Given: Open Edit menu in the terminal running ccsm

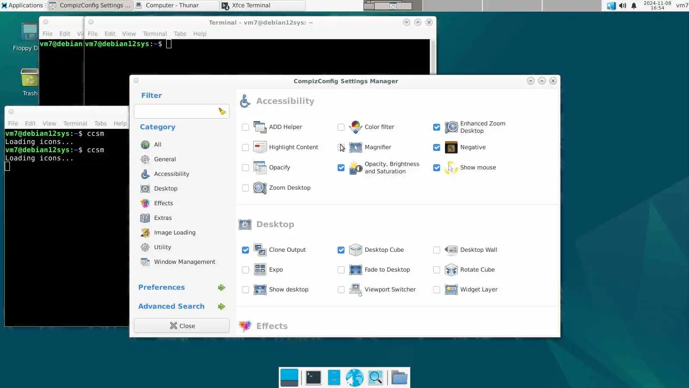Looking at the screenshot, I should [x=30, y=123].
